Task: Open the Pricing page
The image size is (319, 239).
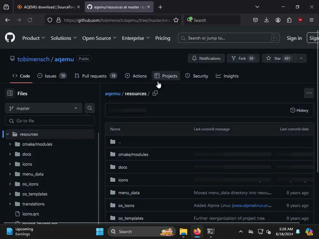Action: [163, 38]
